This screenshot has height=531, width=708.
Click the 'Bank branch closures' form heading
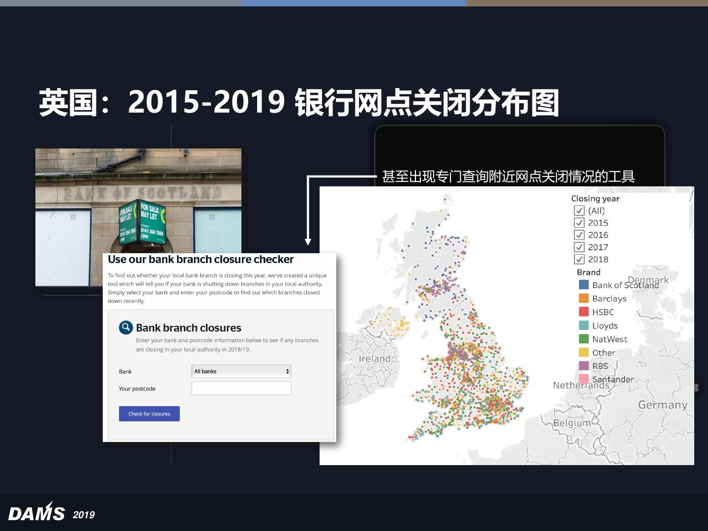(x=189, y=328)
